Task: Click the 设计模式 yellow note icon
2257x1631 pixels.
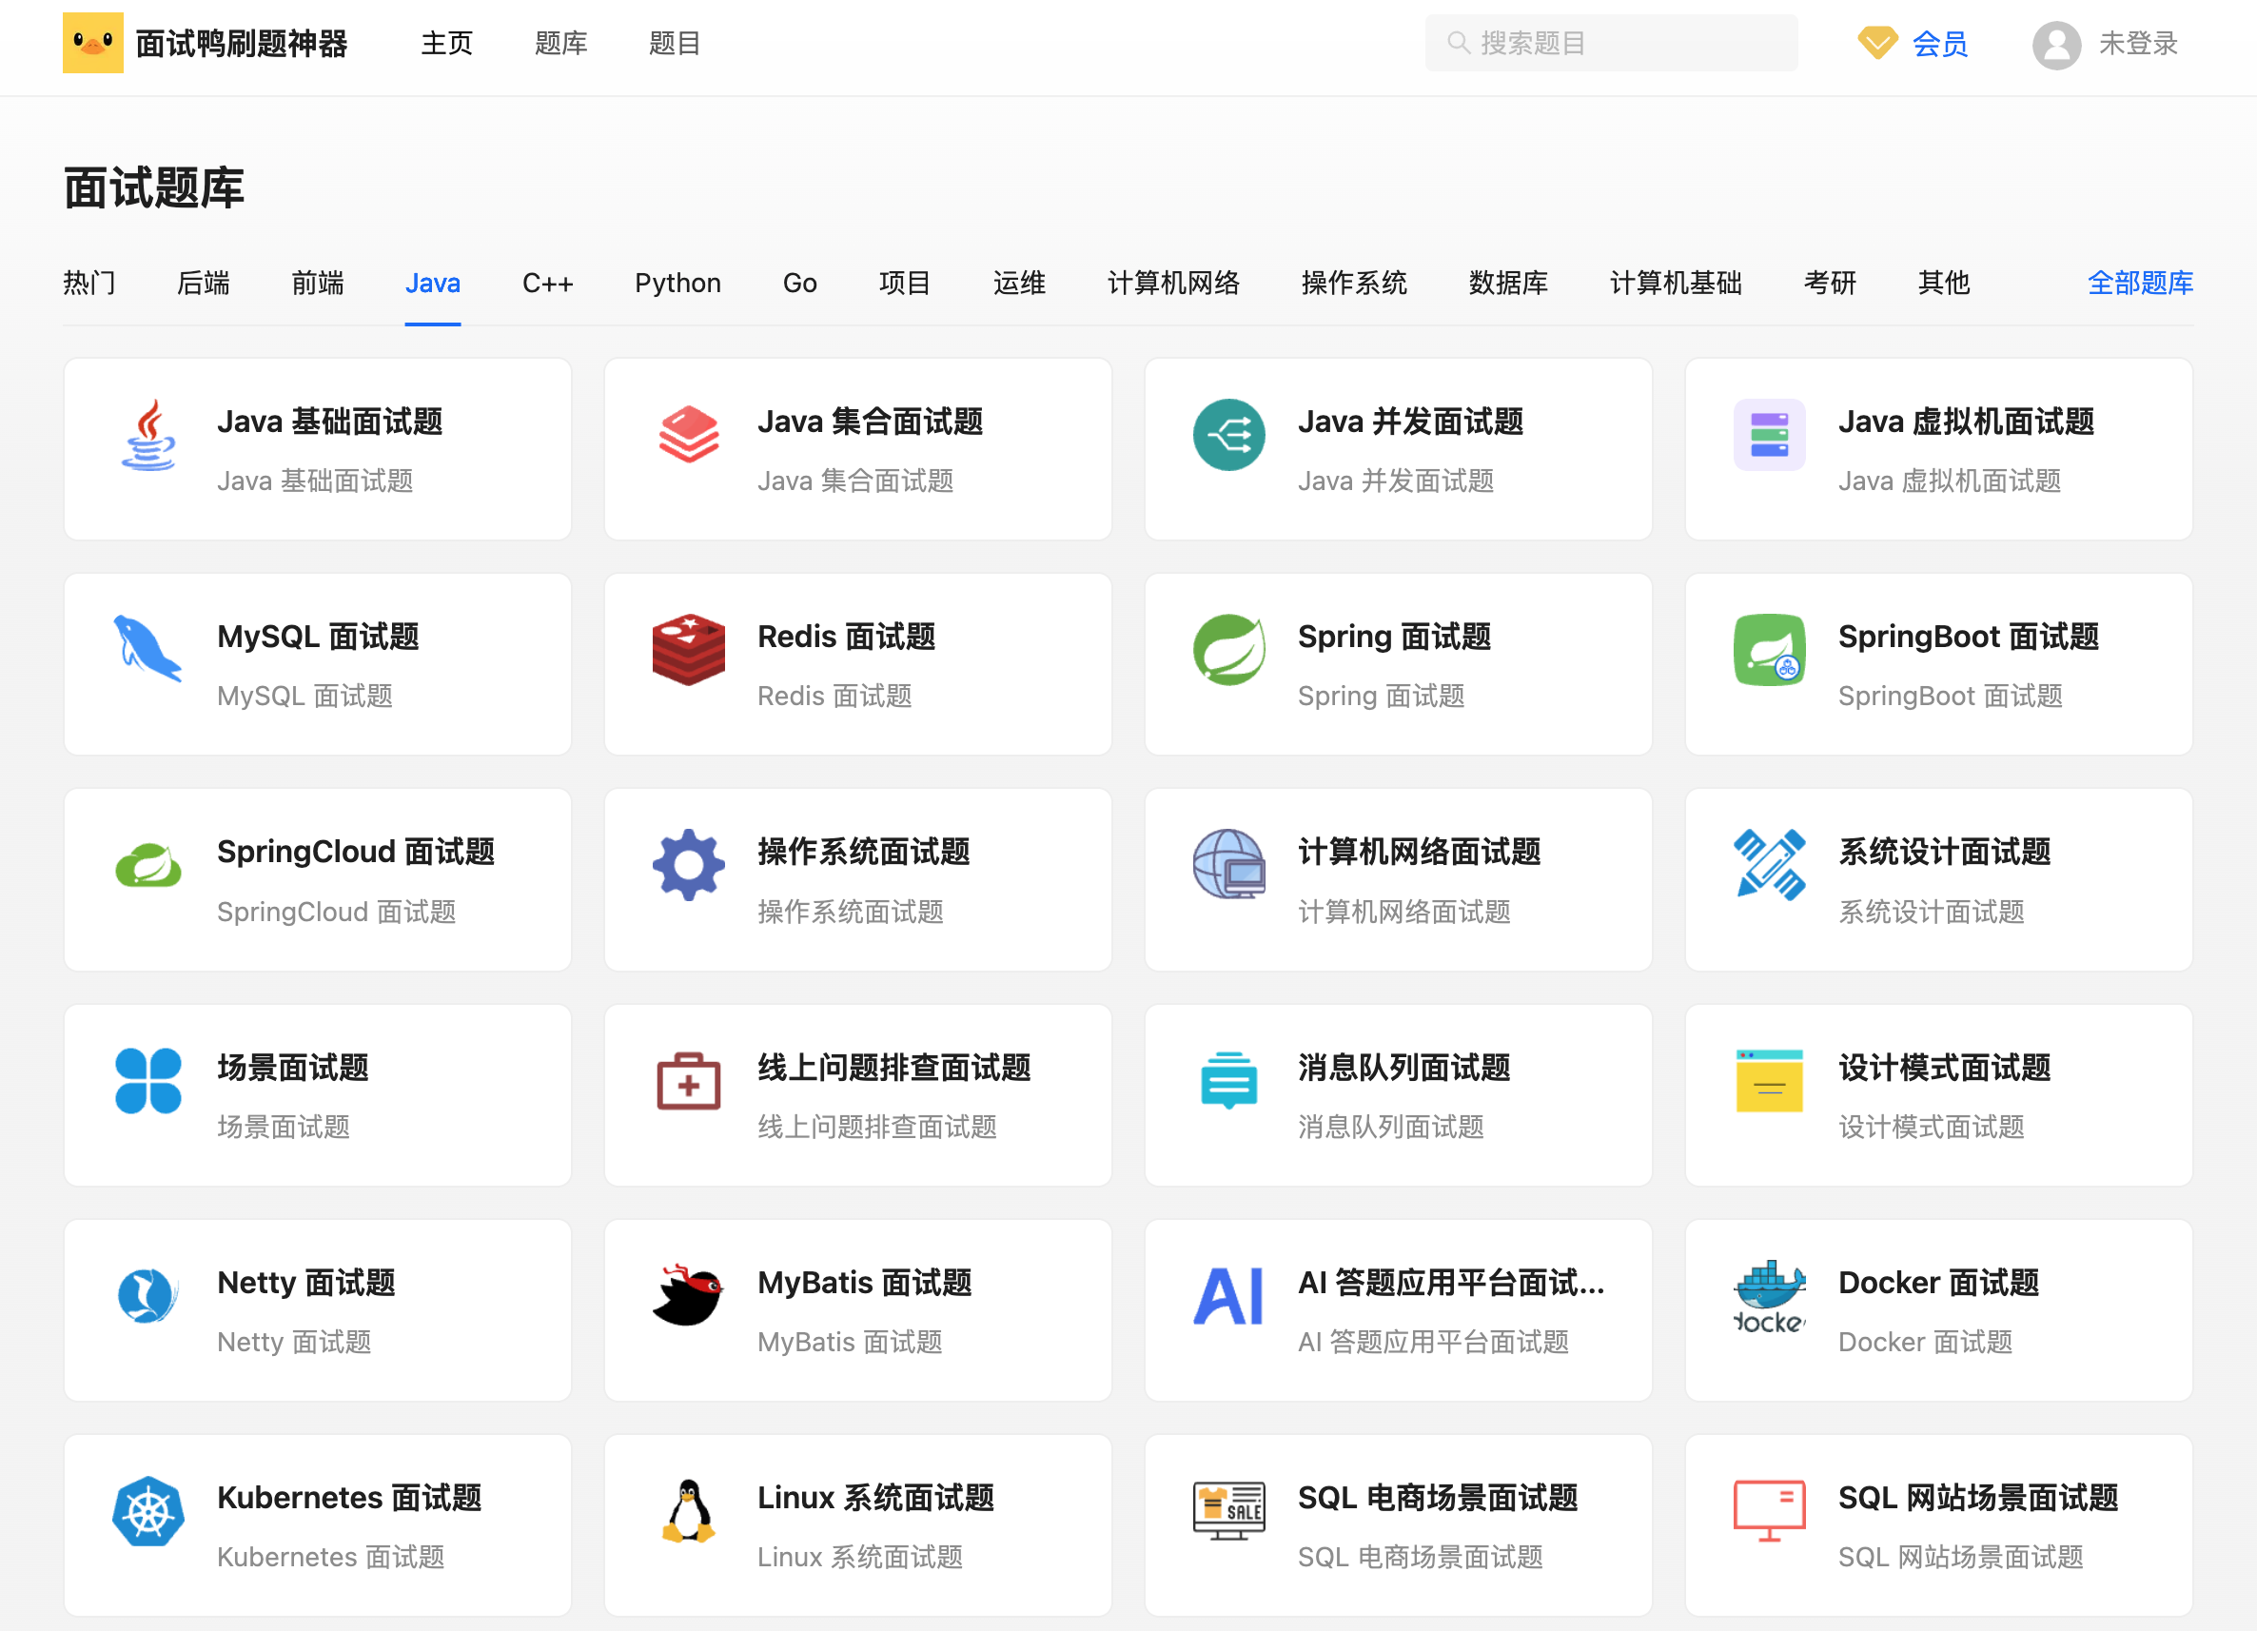Action: [x=1770, y=1081]
